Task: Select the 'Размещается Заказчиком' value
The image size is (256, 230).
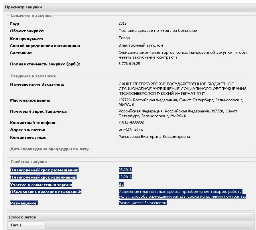Action: [142, 203]
